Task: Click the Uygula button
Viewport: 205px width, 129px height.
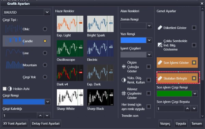Action: coord(181,124)
